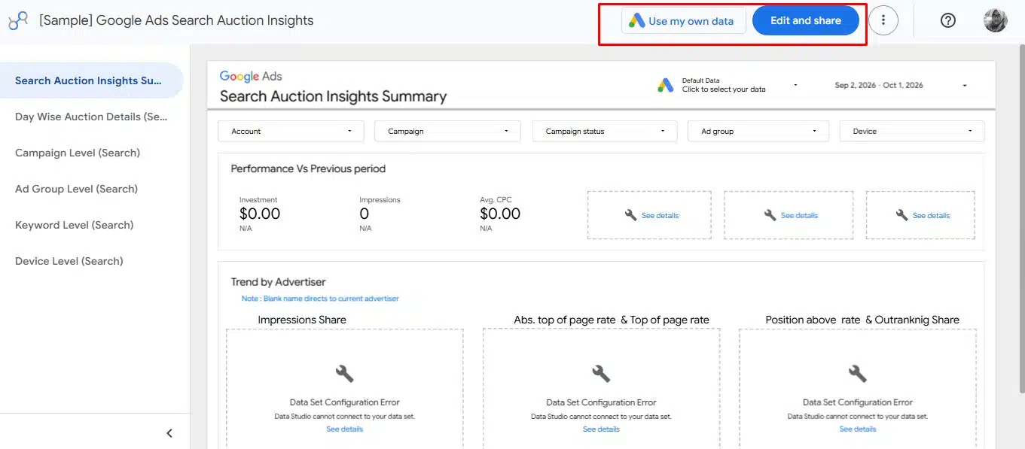Click the Impressions 0 scorecard

point(380,214)
